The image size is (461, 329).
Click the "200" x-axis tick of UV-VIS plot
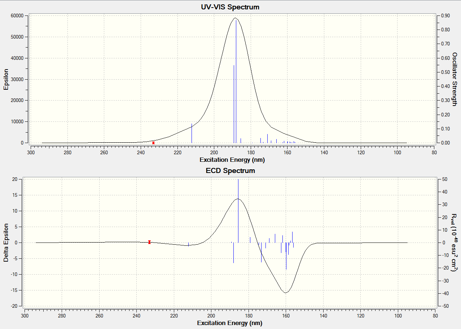click(214, 152)
